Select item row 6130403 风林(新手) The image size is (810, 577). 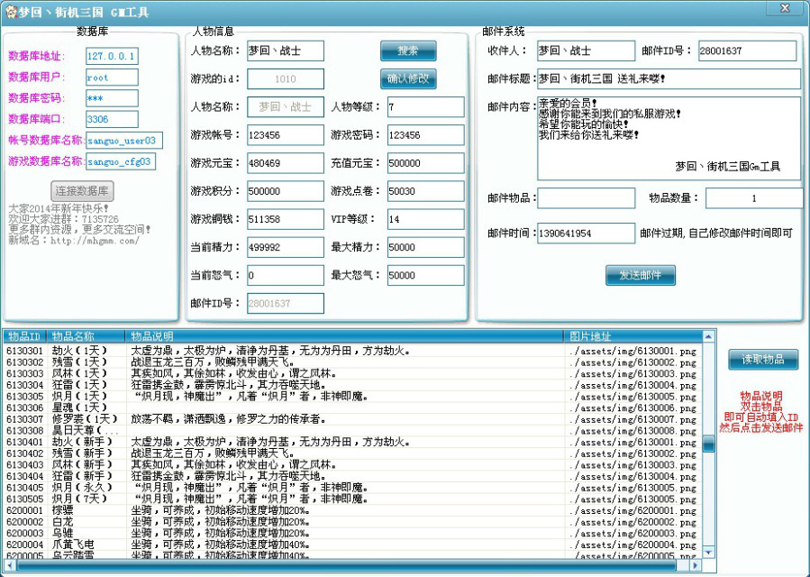(x=353, y=465)
